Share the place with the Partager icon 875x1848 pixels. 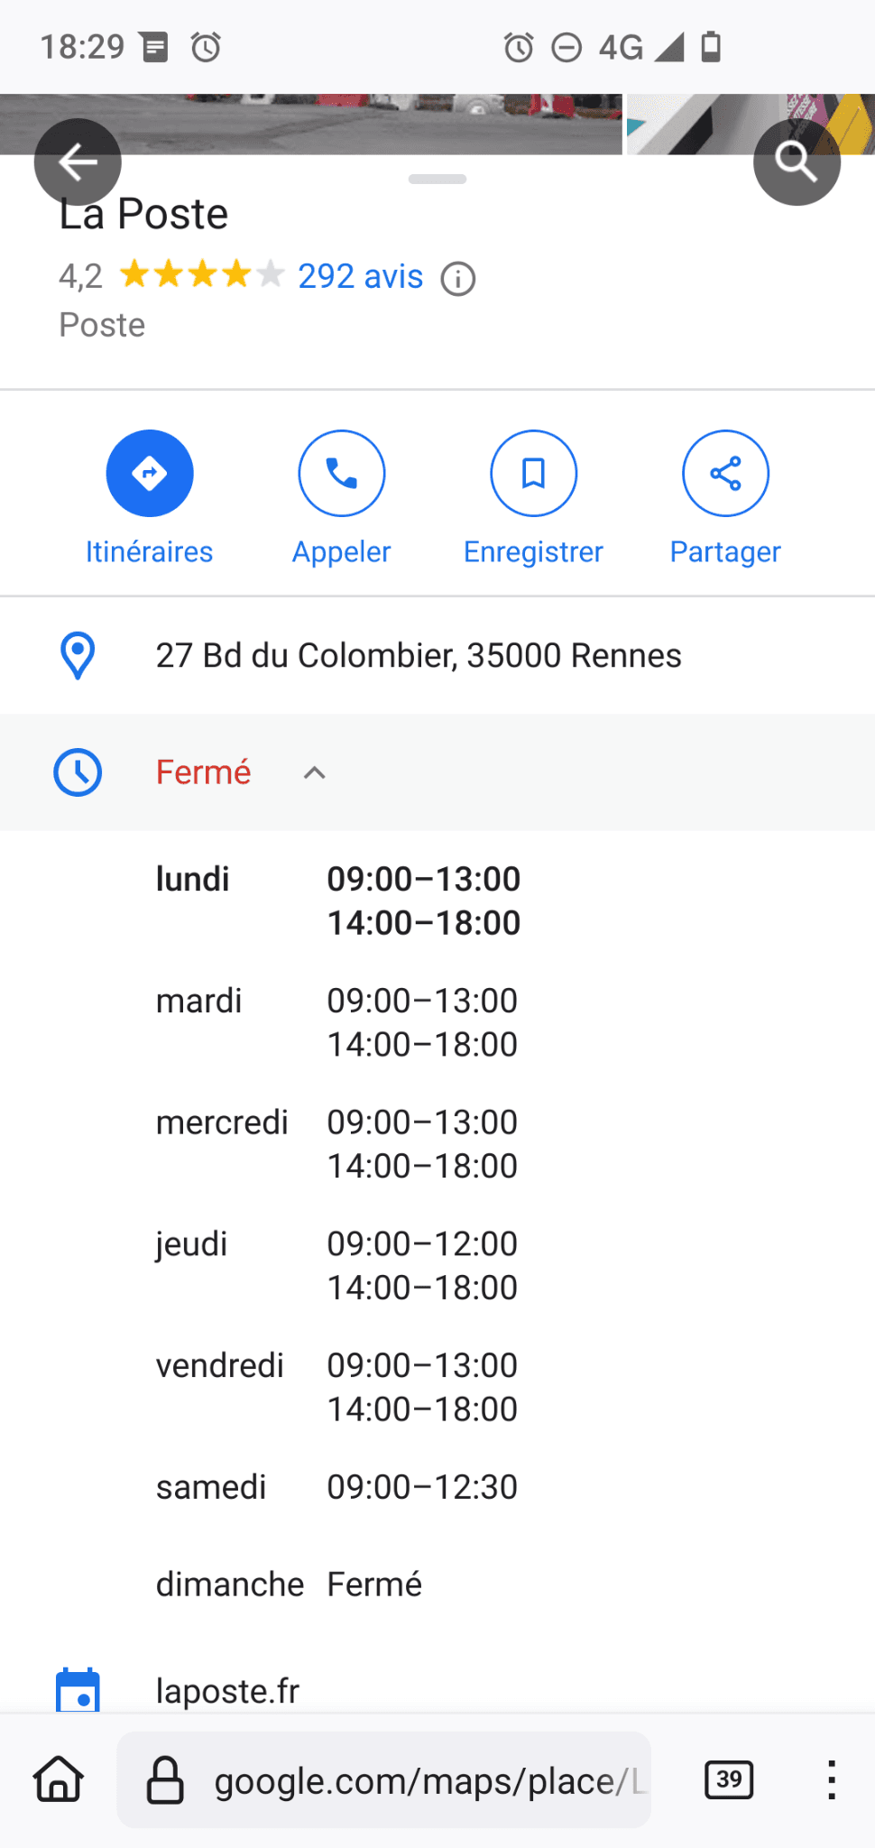click(725, 474)
